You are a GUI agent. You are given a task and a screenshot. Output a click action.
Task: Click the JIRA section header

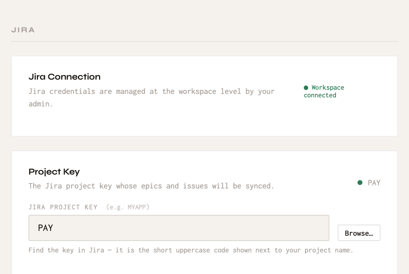pos(23,30)
